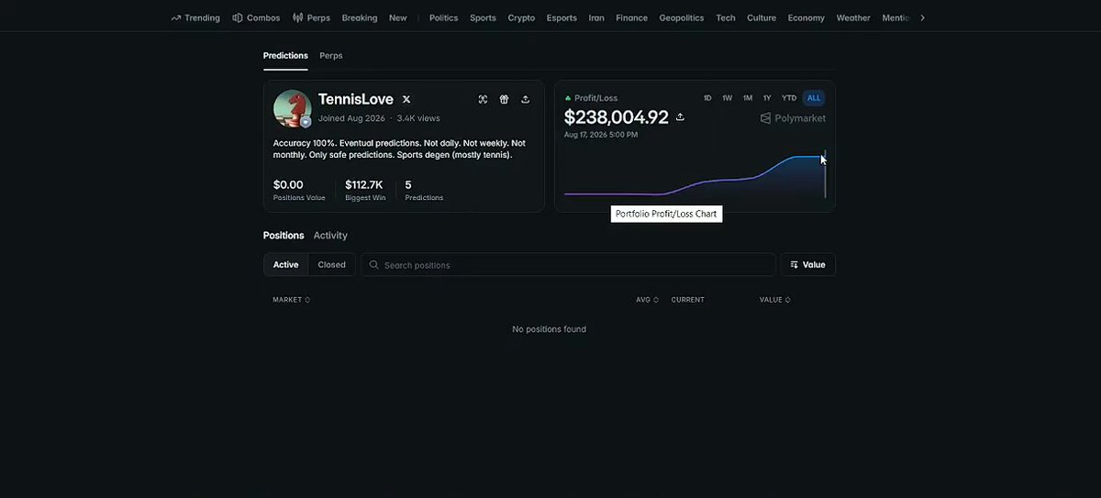Open the Culture category
The height and width of the screenshot is (498, 1101).
(762, 17)
